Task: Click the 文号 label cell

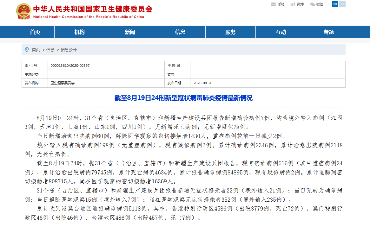Action: point(177,74)
